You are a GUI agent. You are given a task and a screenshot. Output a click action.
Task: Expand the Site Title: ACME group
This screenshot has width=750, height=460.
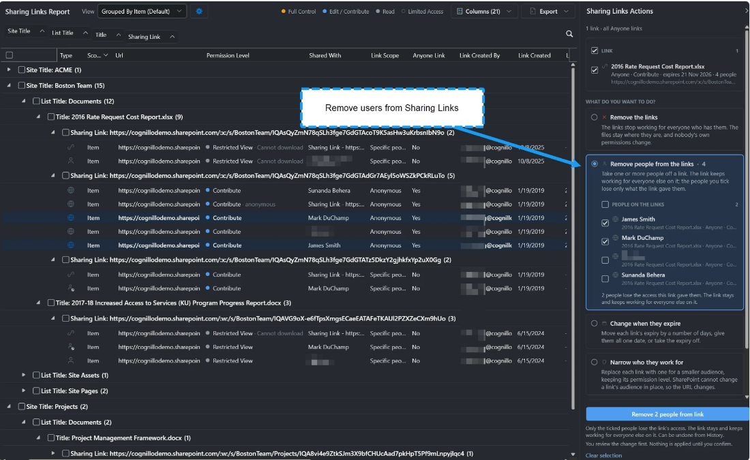point(9,70)
